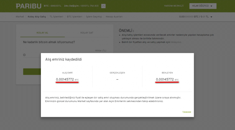This screenshot has height=130, width=235.
Task: Go to Market menu item
Action: [20, 17]
